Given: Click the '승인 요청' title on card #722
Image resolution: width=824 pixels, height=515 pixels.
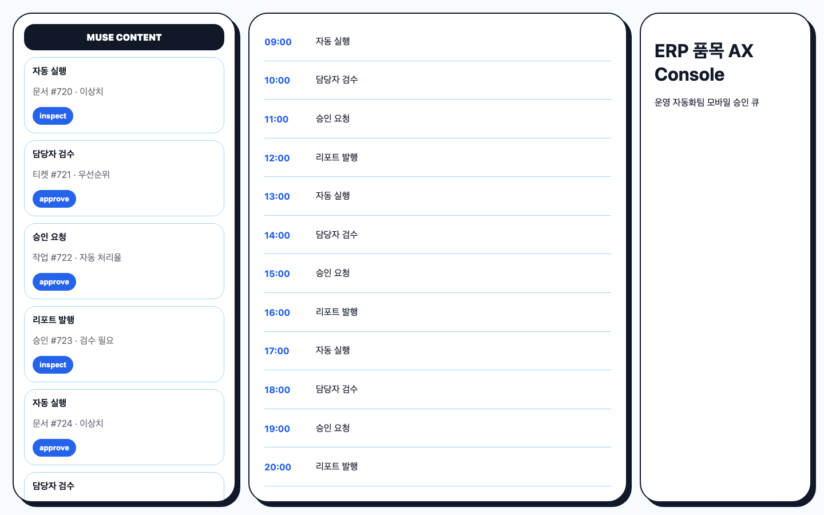Looking at the screenshot, I should (49, 237).
